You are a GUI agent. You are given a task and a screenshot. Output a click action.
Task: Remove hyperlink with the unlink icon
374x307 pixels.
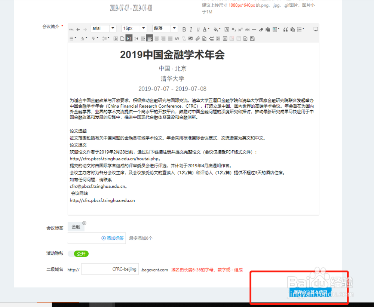tap(184, 39)
